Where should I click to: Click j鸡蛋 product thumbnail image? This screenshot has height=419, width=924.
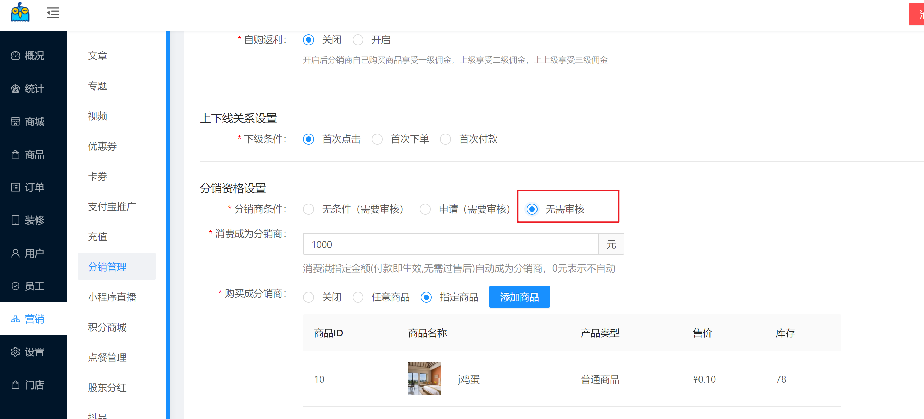click(425, 379)
